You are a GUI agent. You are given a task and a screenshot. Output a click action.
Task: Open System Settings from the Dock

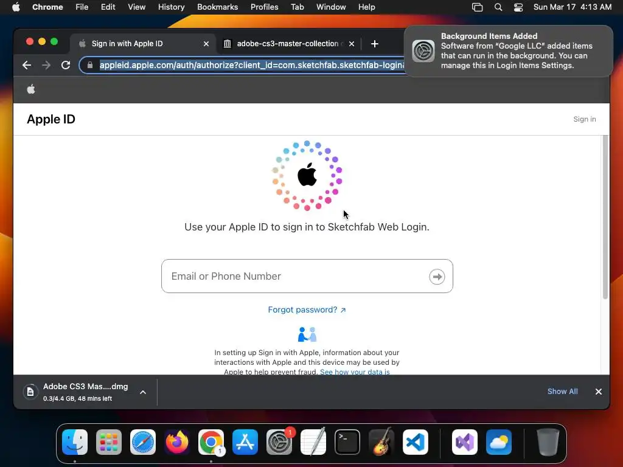coord(279,442)
